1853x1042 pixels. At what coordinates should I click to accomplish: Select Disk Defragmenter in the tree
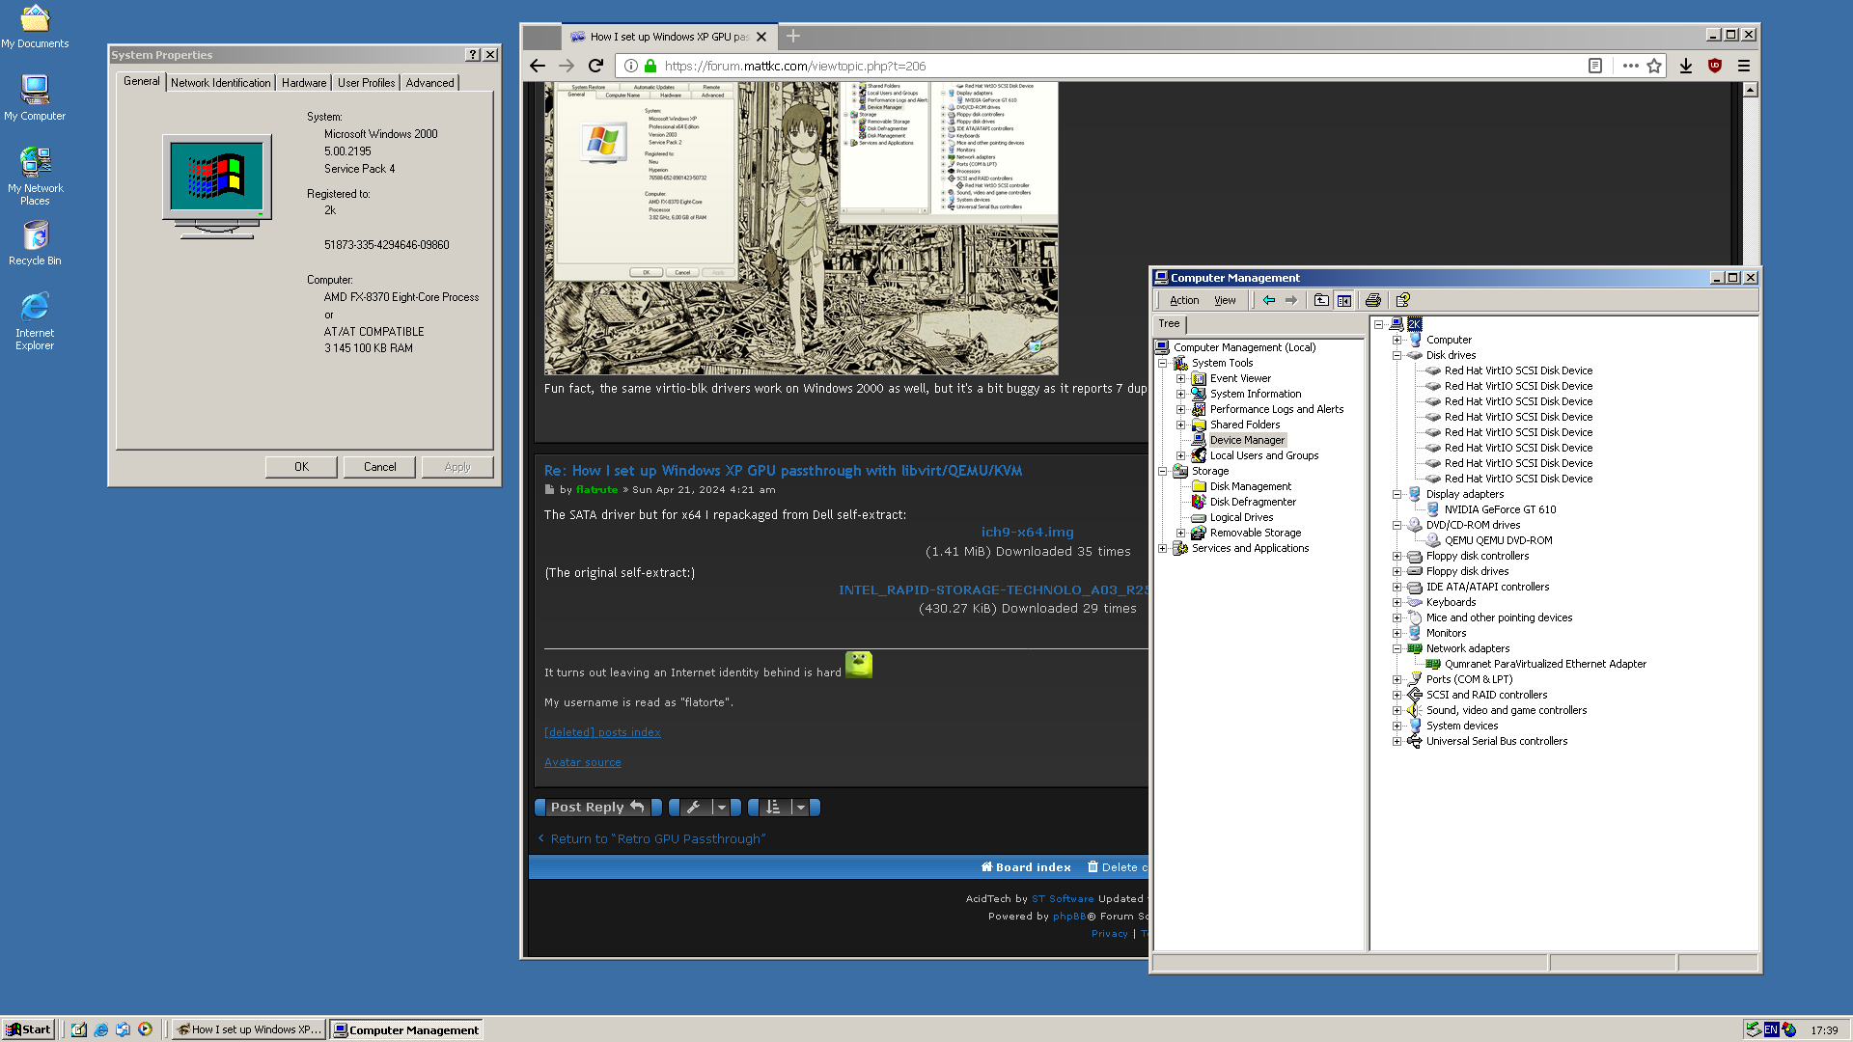[1253, 502]
